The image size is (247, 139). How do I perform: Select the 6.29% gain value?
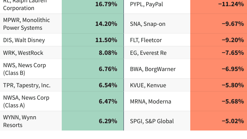pos(108,121)
